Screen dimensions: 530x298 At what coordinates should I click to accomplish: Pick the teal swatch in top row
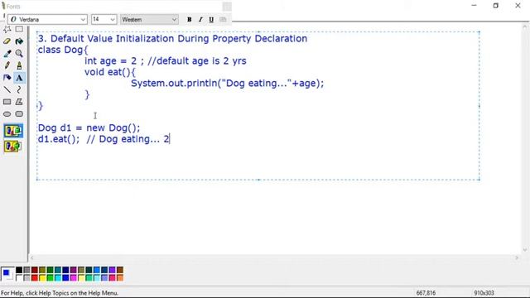(x=58, y=270)
